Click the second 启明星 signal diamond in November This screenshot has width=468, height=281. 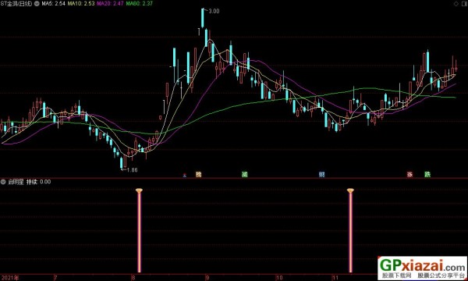(x=350, y=190)
